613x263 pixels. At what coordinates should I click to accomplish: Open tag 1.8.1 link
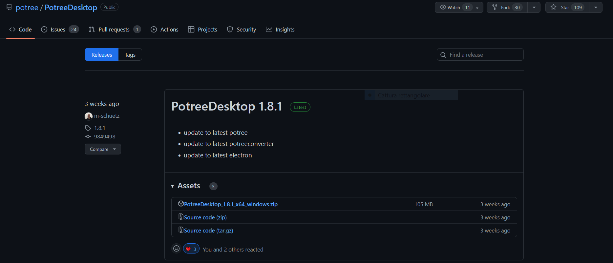pos(100,128)
